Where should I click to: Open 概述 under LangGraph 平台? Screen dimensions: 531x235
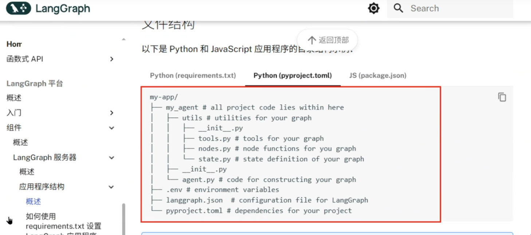[x=14, y=98]
